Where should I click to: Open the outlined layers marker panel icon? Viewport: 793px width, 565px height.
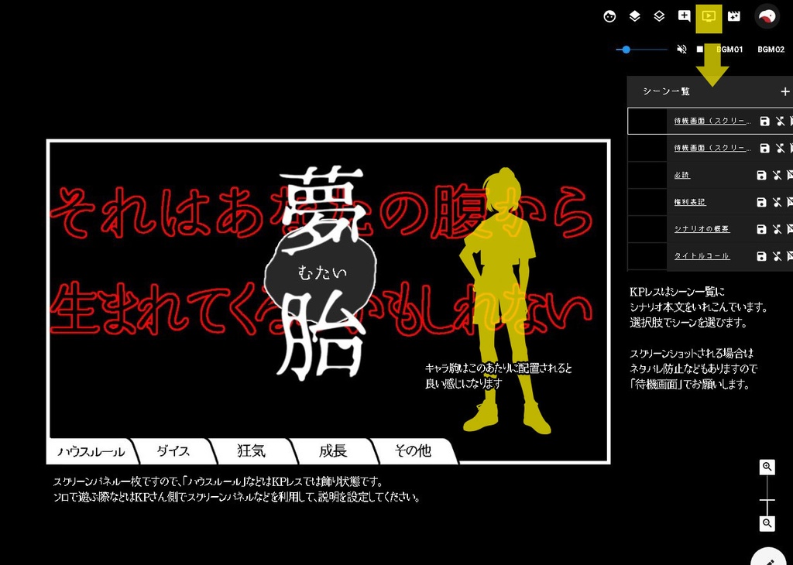tap(659, 17)
